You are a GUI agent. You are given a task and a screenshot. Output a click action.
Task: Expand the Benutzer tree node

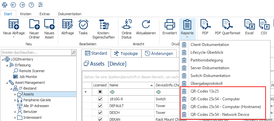point(15,112)
